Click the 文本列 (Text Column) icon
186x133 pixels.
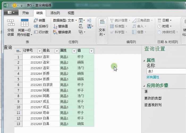coord(102,23)
